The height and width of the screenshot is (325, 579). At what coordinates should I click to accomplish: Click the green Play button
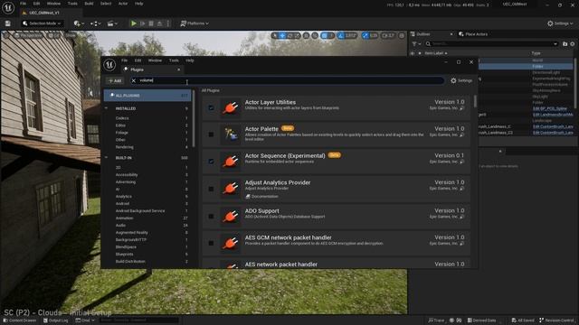(x=134, y=23)
